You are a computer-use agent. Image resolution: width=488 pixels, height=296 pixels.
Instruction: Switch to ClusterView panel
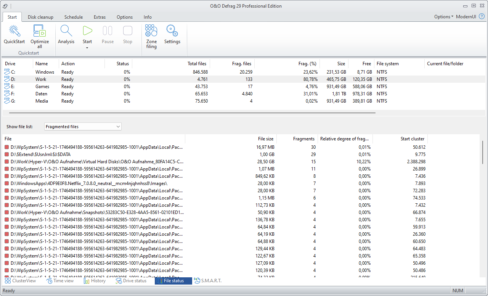pos(20,281)
